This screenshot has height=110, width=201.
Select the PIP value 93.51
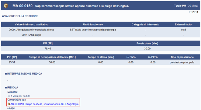pos(12,62)
